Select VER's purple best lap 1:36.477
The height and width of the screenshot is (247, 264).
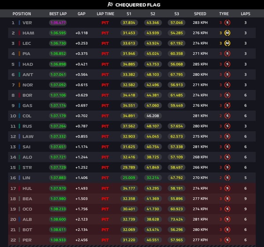point(58,22)
